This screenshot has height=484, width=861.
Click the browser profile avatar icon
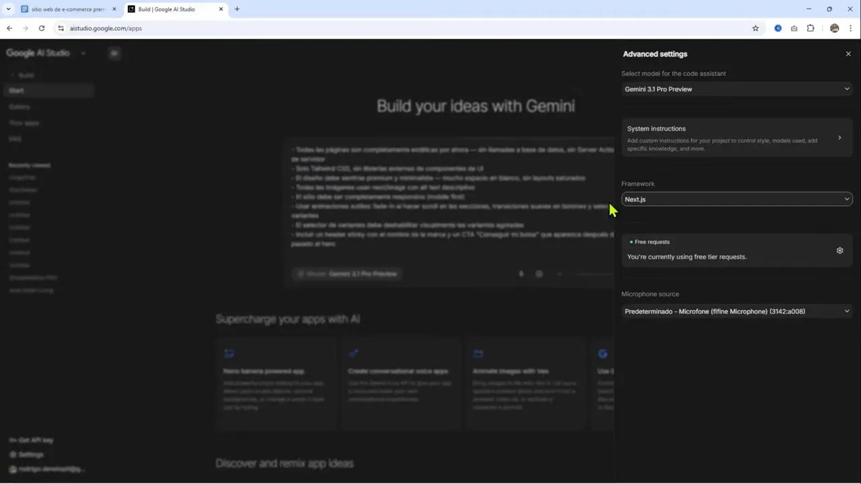tap(834, 28)
